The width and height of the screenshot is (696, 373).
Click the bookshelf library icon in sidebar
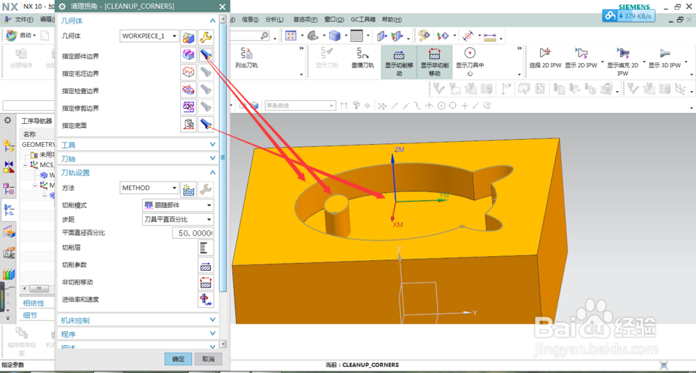click(8, 274)
